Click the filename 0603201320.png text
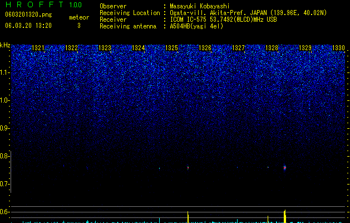Image resolution: width=350 pixels, height=223 pixels. click(28, 15)
